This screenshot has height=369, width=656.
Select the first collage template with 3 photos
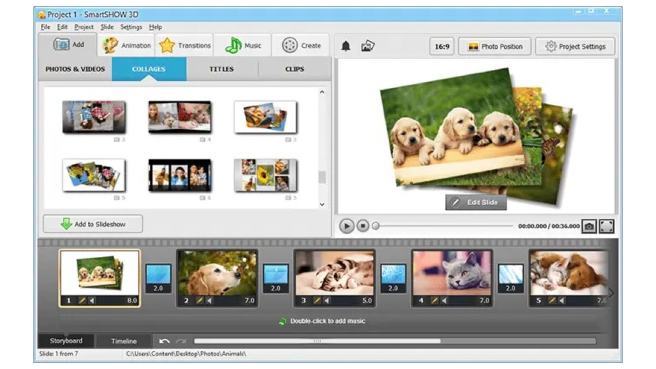[94, 117]
